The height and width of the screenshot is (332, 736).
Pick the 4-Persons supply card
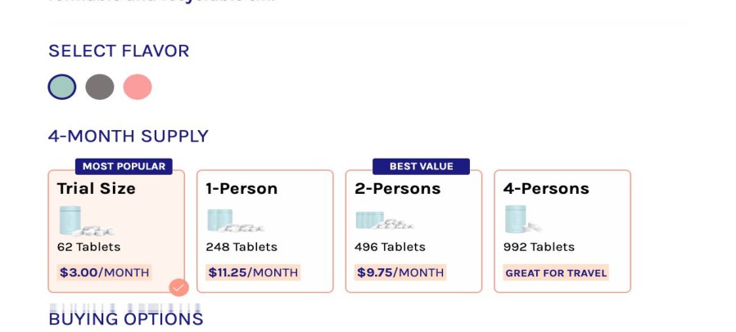(562, 231)
